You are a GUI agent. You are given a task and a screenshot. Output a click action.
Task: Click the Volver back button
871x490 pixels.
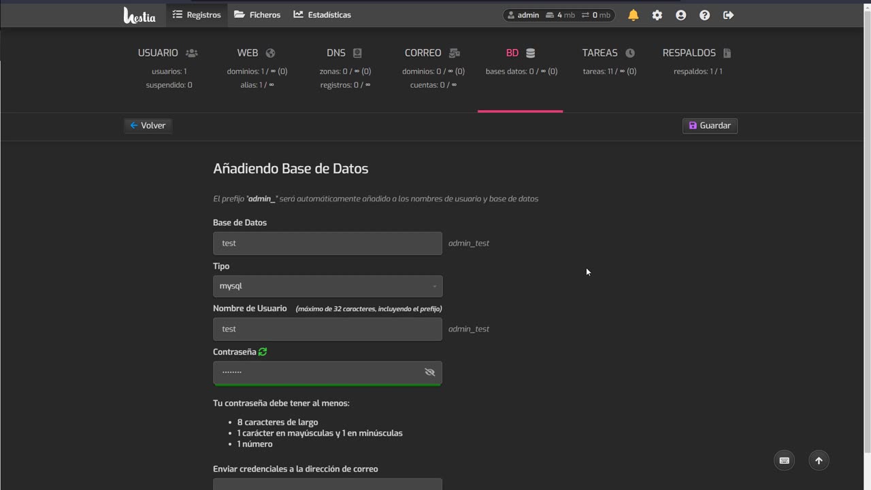148,125
